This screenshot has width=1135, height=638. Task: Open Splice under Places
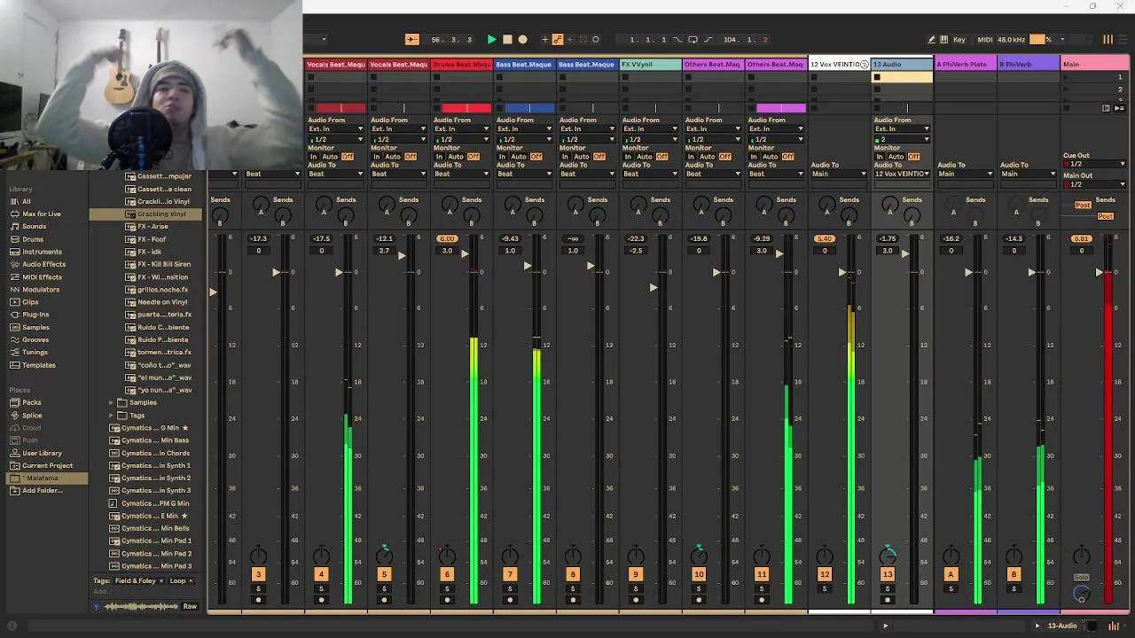click(32, 415)
